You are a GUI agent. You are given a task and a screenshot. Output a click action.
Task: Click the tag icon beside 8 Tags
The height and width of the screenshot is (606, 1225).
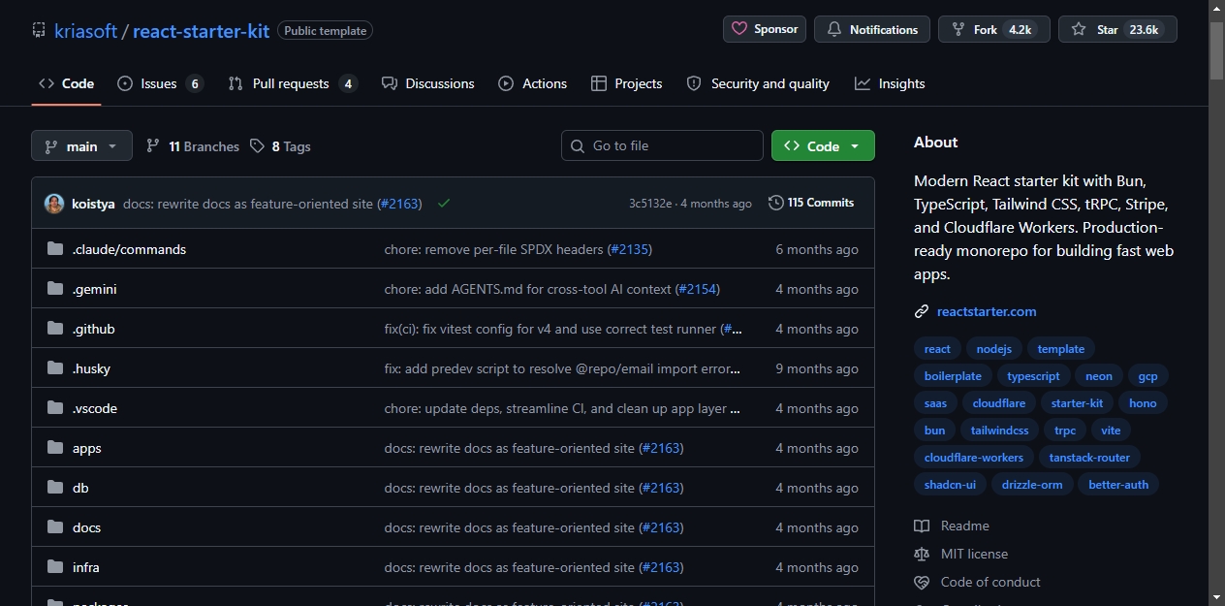[257, 145]
